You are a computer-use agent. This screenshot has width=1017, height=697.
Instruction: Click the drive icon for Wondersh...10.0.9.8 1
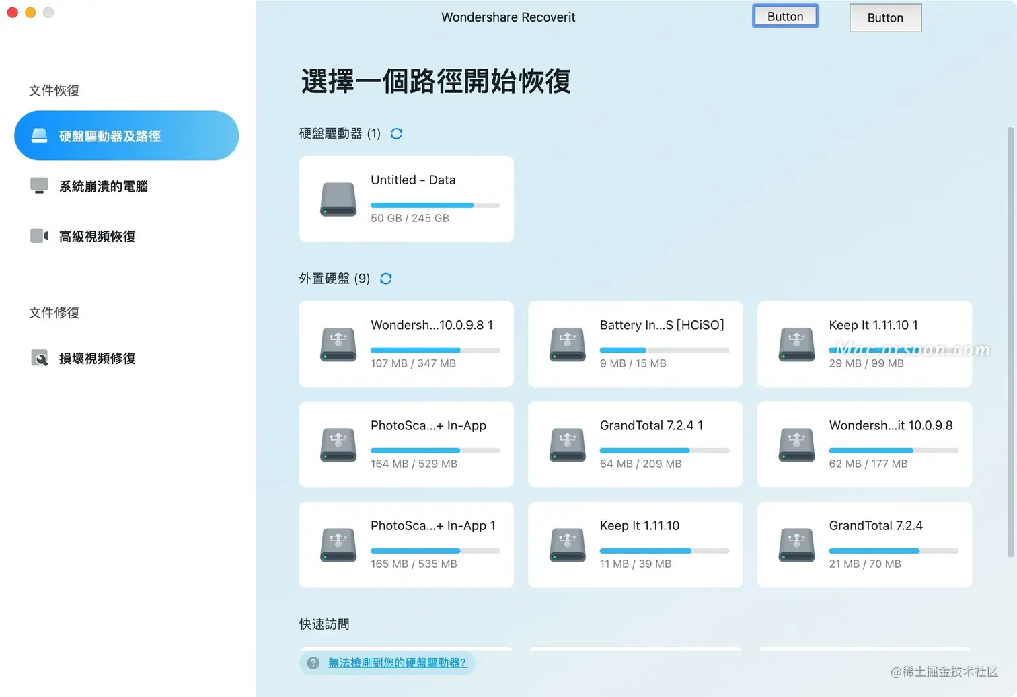point(338,344)
